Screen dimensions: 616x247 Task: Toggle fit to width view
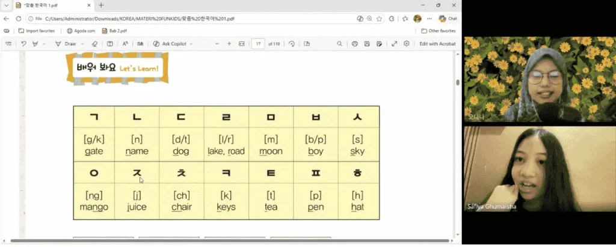[x=242, y=44]
